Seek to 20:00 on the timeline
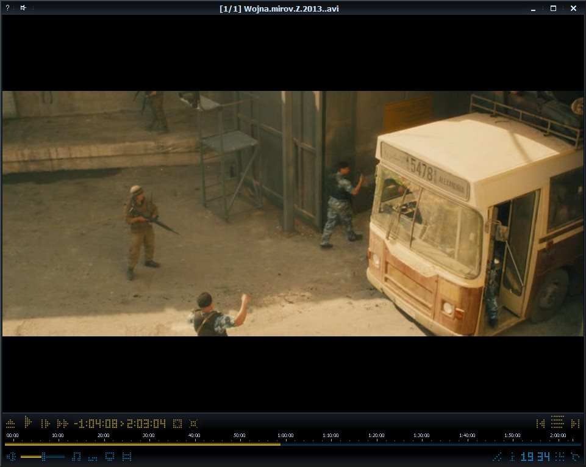 point(104,436)
